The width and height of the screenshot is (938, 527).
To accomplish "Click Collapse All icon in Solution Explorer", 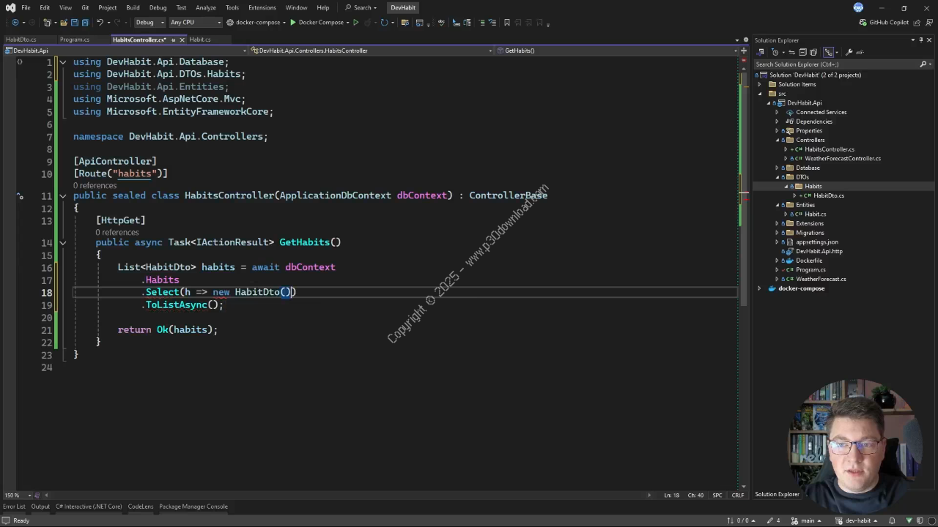I will 803,52.
